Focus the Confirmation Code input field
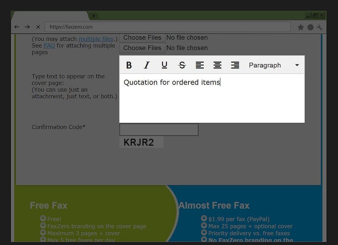This screenshot has height=245, width=338. [159, 130]
